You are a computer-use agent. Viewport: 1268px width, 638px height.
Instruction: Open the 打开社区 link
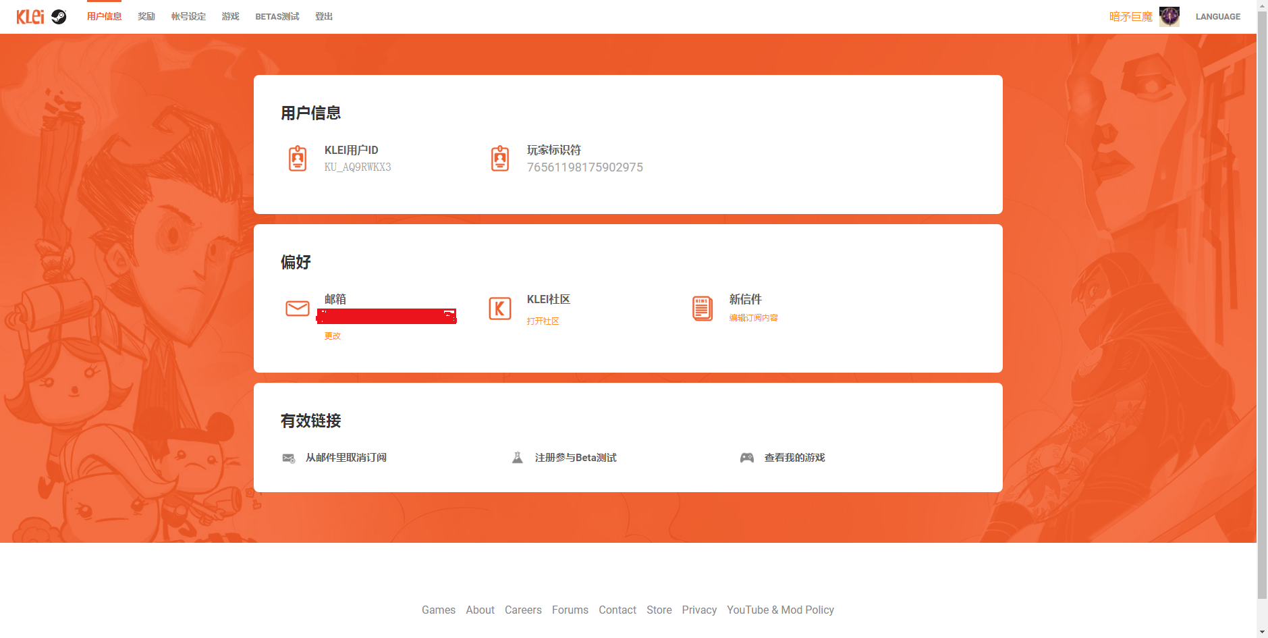click(x=543, y=321)
